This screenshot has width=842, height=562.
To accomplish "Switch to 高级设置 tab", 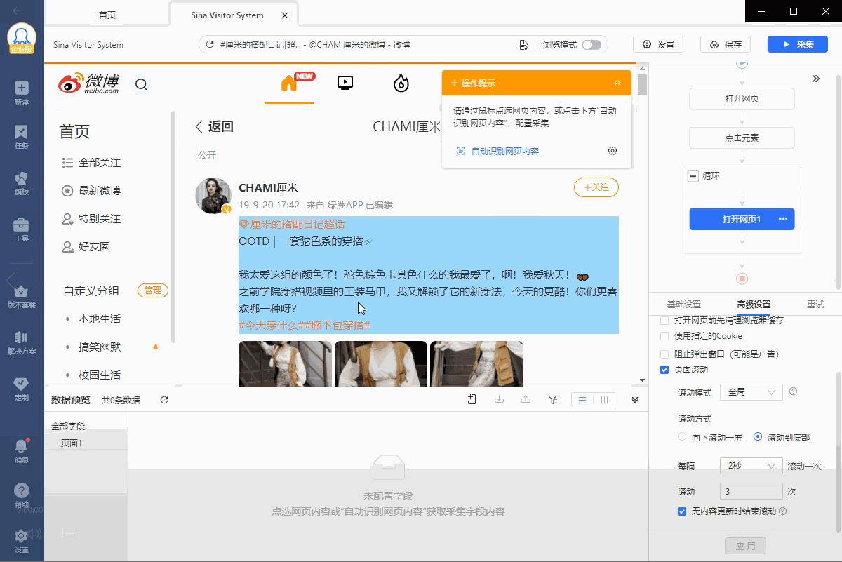I will click(754, 305).
